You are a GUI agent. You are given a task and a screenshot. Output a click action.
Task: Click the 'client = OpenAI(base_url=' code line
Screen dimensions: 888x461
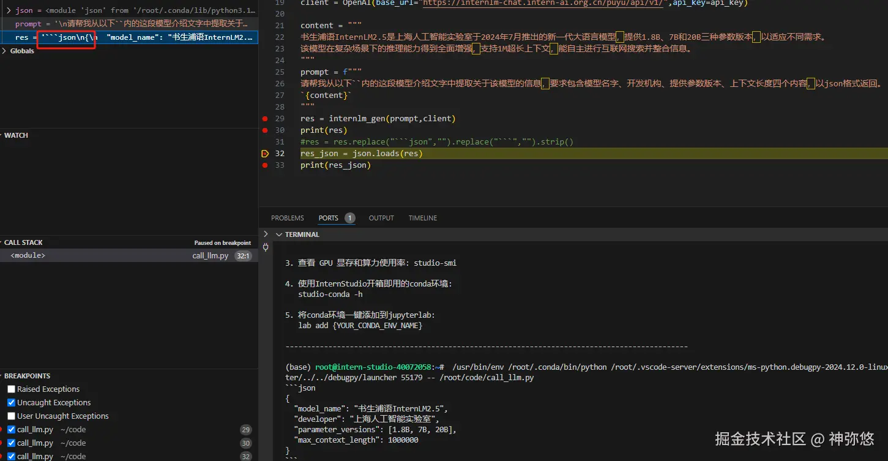click(524, 3)
